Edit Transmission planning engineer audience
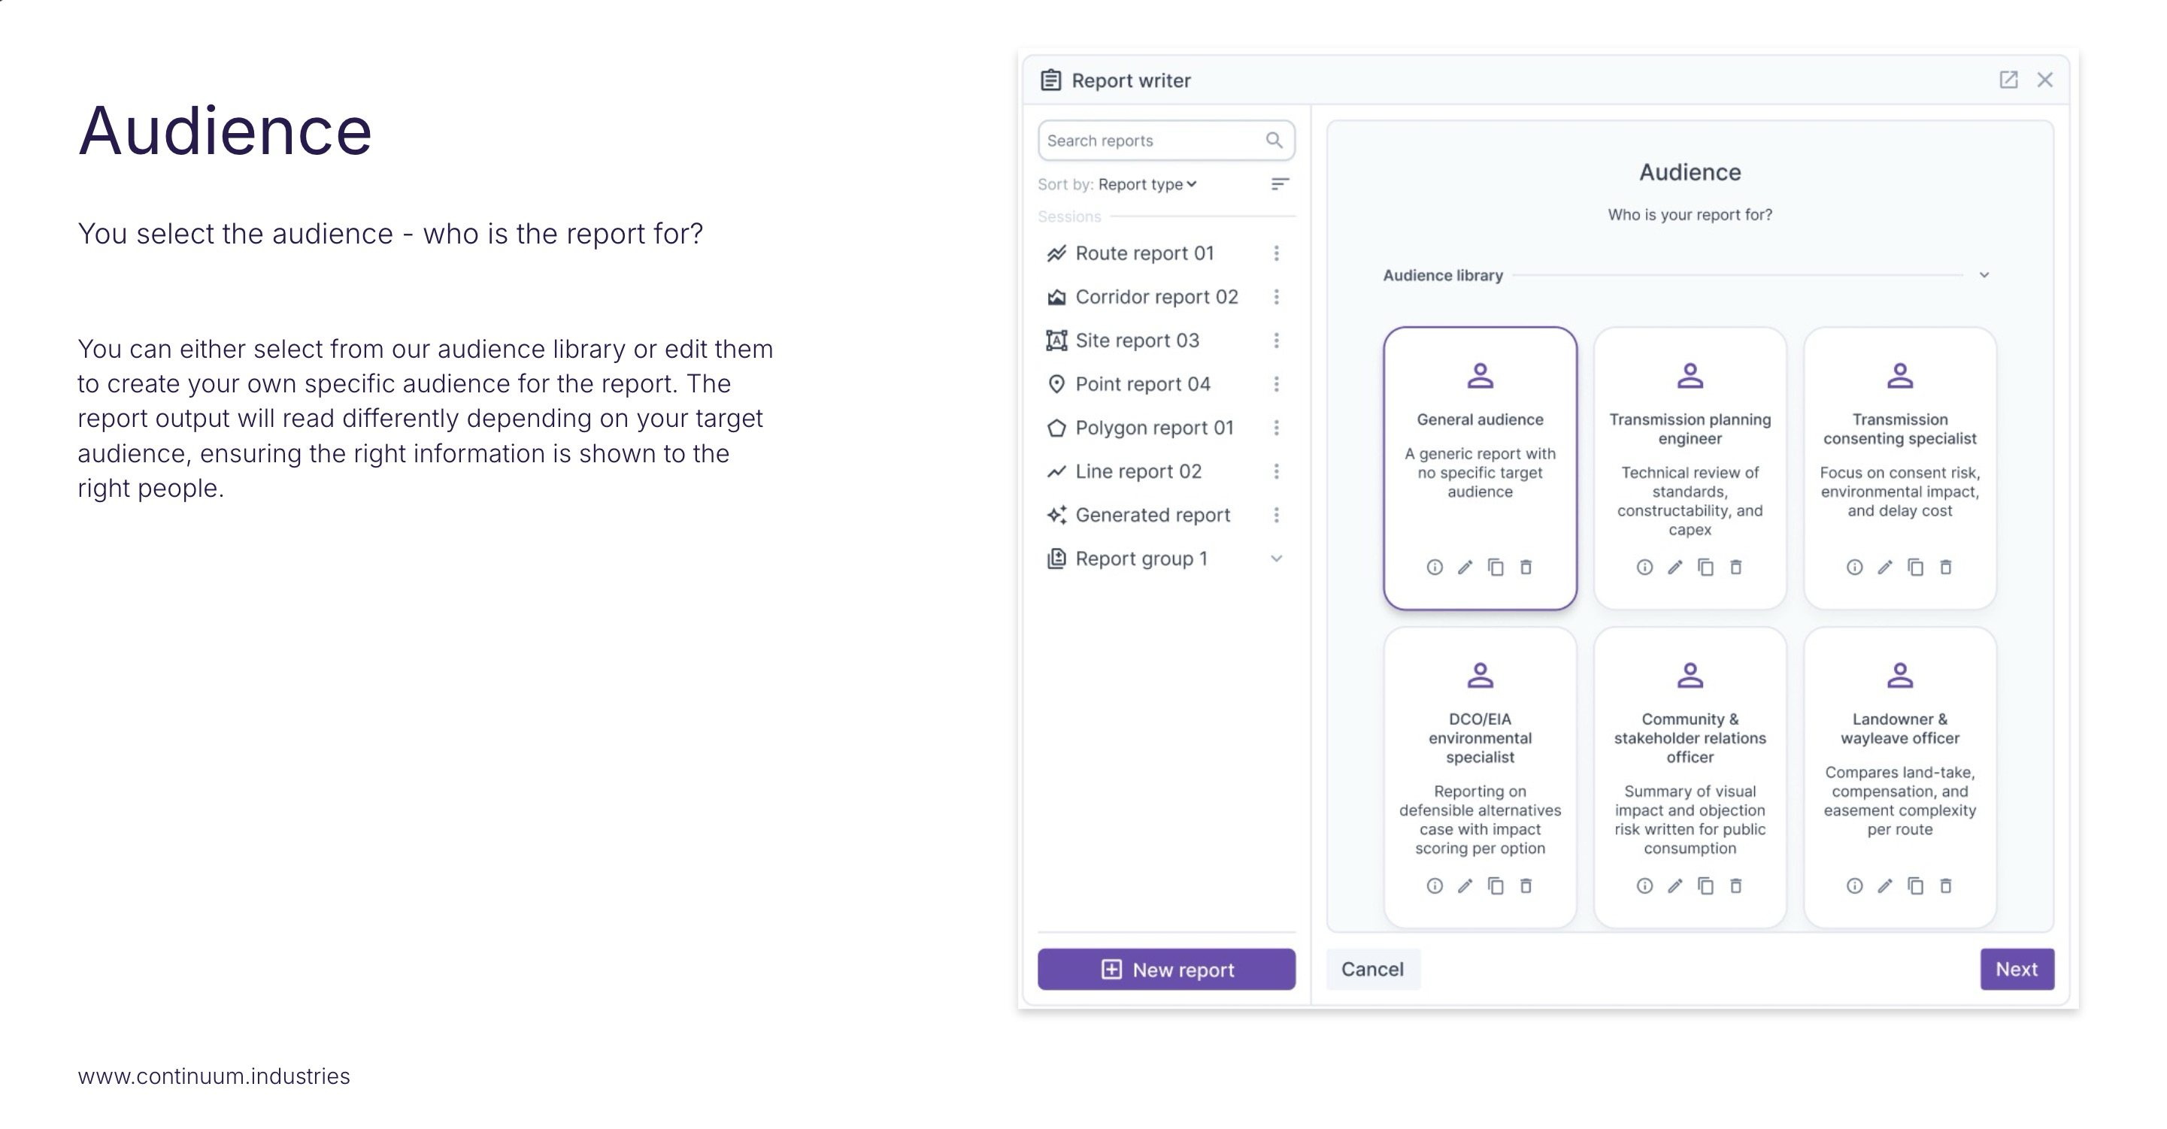This screenshot has height=1129, width=2167. tap(1674, 568)
